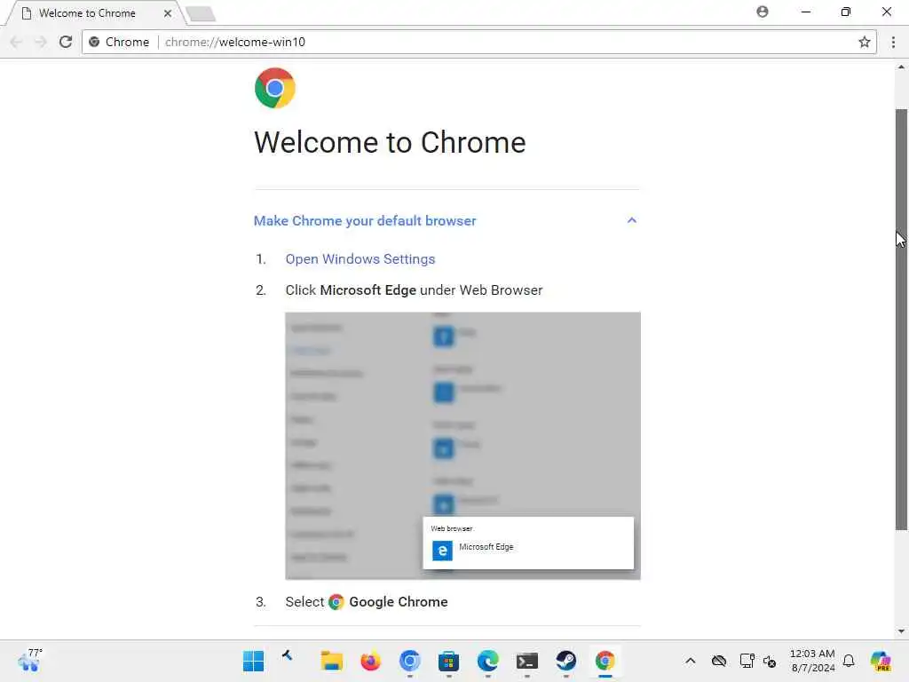Click the scrollbar up arrow

tap(901, 67)
